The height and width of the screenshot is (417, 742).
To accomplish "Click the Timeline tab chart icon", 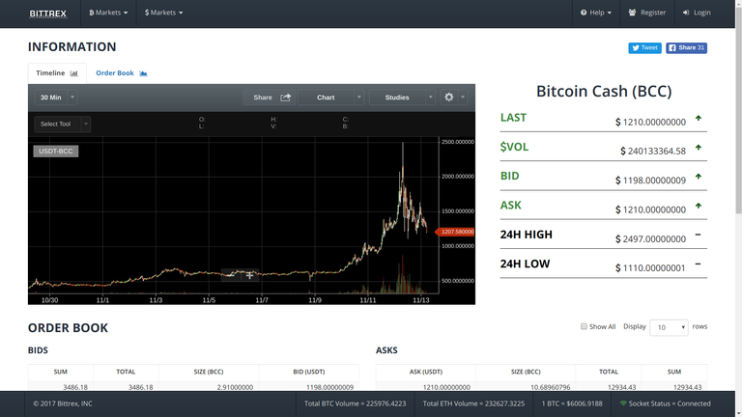I will pyautogui.click(x=73, y=73).
